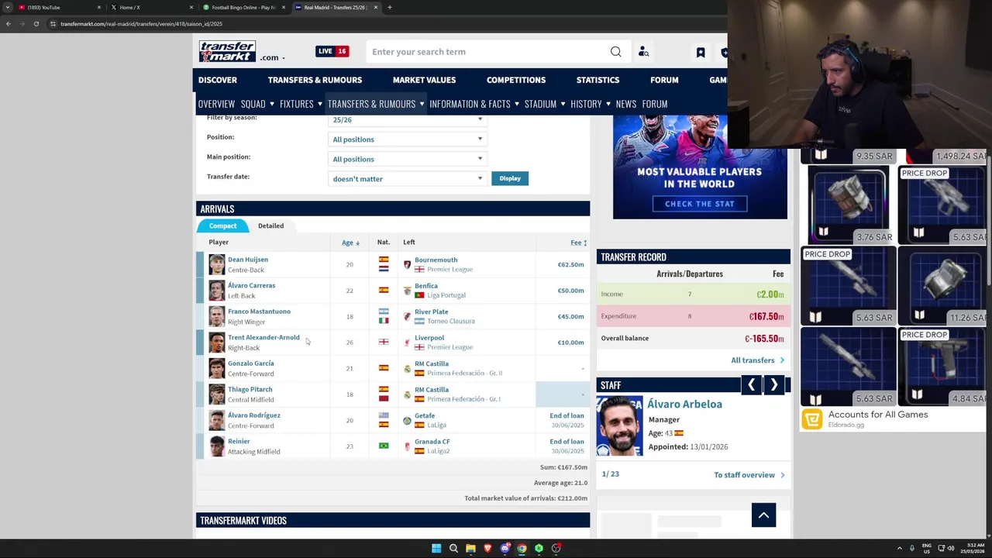Open Franco Mastantuono's player profile
The width and height of the screenshot is (992, 558).
coord(259,312)
